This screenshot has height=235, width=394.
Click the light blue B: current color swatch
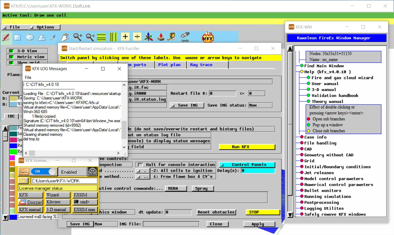(x=13, y=104)
